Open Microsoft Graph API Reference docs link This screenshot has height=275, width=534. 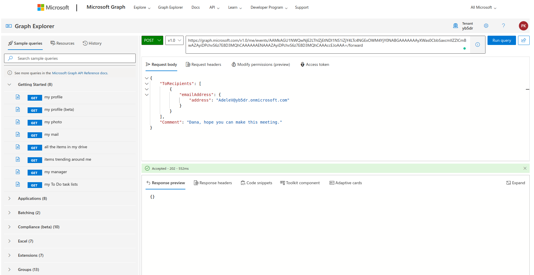(x=80, y=73)
